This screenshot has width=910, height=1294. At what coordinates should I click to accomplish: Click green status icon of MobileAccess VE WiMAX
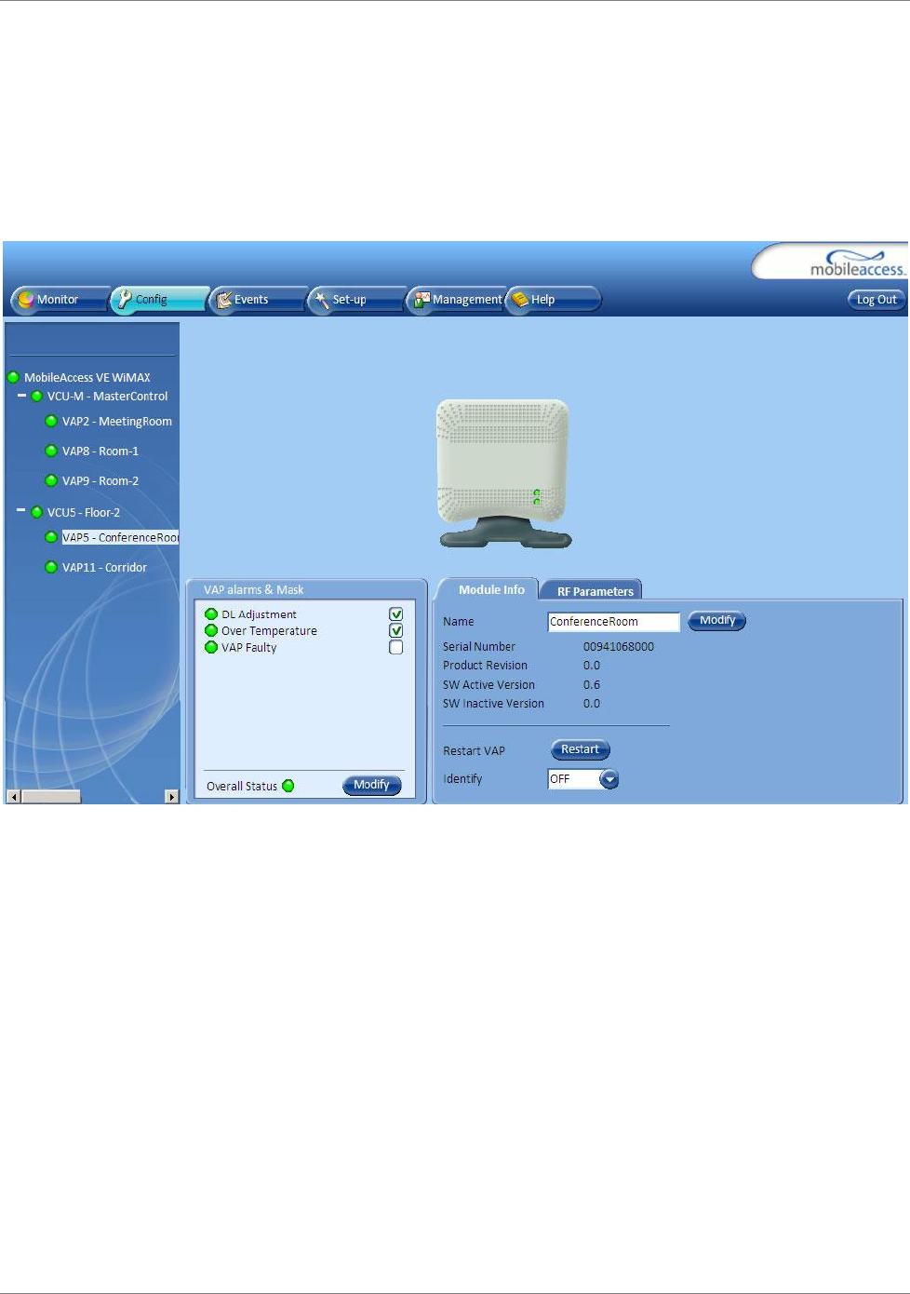coord(14,378)
